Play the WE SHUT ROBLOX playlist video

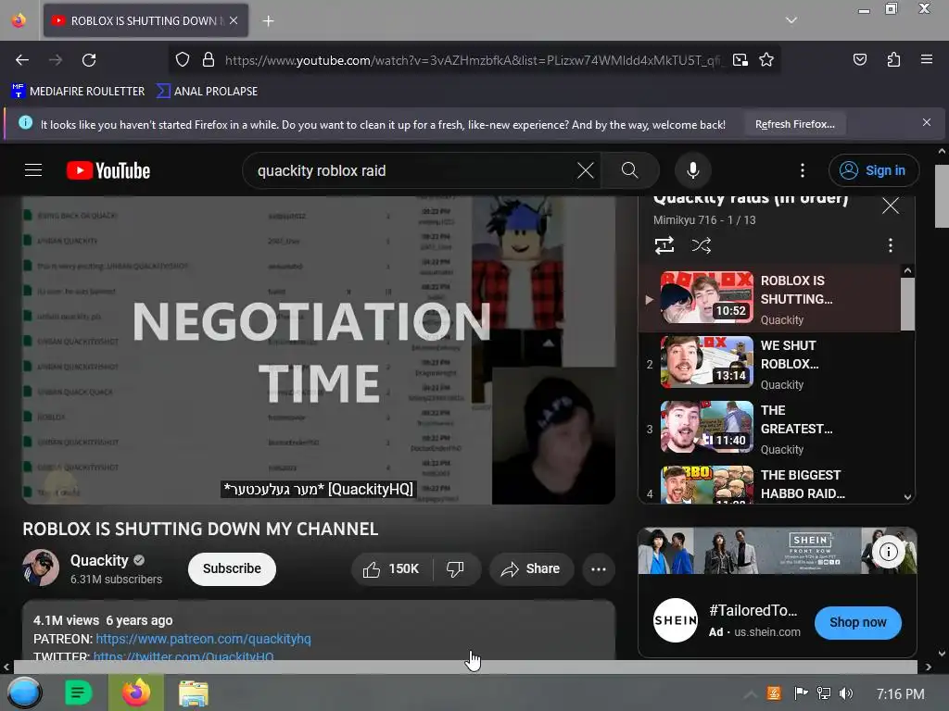770,363
